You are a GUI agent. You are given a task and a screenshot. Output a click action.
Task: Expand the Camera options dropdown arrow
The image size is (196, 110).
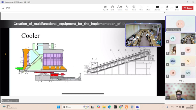click(162, 8)
